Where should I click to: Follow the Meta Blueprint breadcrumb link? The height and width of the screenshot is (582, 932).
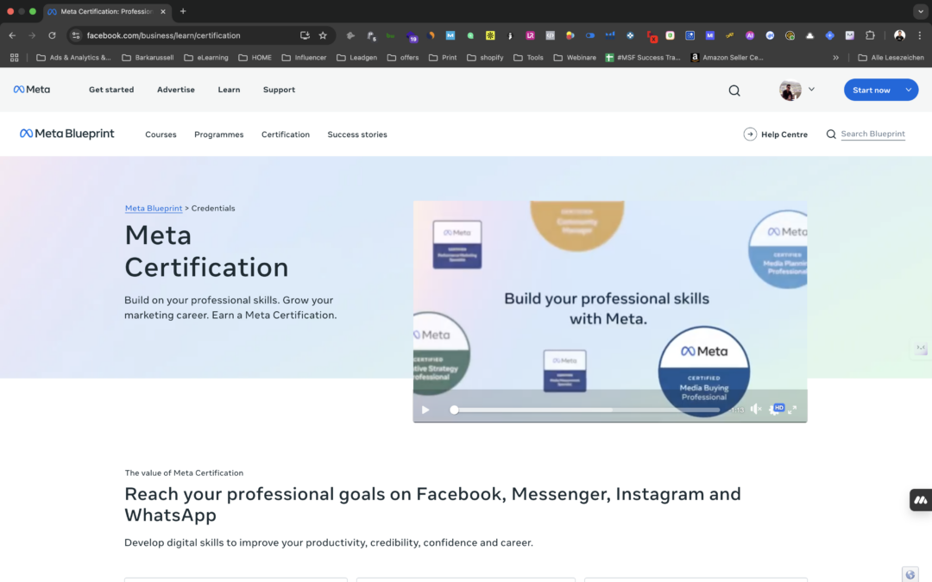point(154,209)
